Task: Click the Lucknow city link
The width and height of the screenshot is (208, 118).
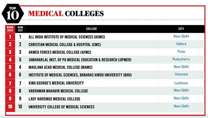Action: [181, 83]
